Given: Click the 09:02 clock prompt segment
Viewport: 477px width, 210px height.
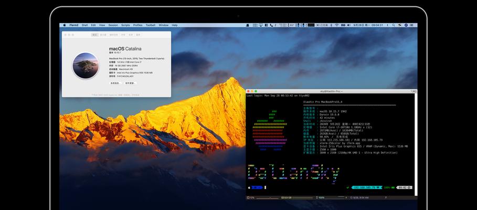Looking at the screenshot, I should click(404, 187).
